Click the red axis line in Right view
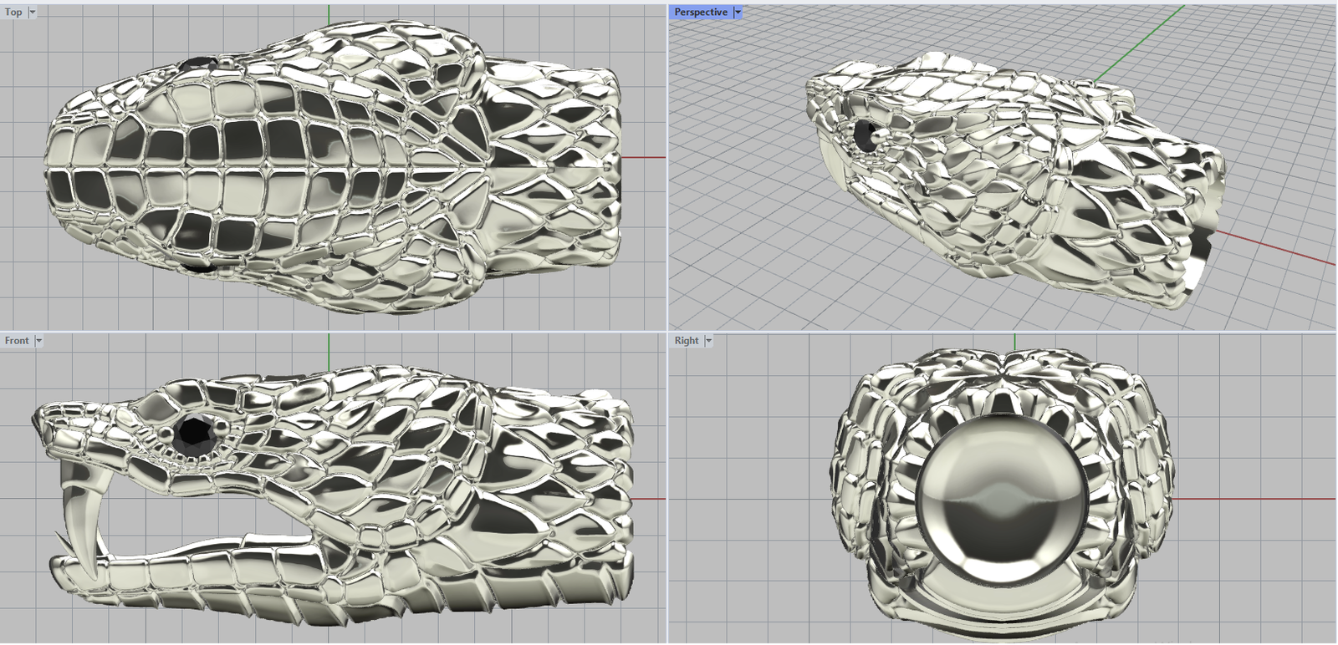This screenshot has width=1338, height=645. coord(1254,499)
